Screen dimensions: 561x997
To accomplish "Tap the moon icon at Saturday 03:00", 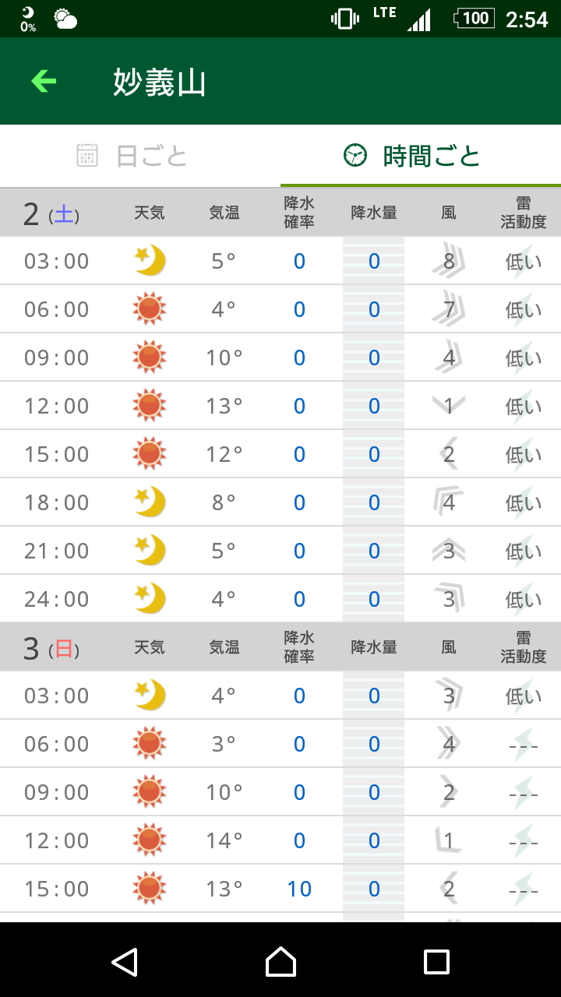I will pyautogui.click(x=150, y=261).
